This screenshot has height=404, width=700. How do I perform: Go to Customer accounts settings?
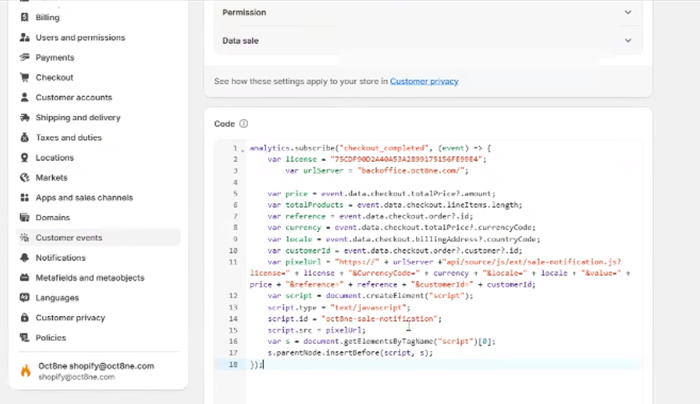coord(74,98)
